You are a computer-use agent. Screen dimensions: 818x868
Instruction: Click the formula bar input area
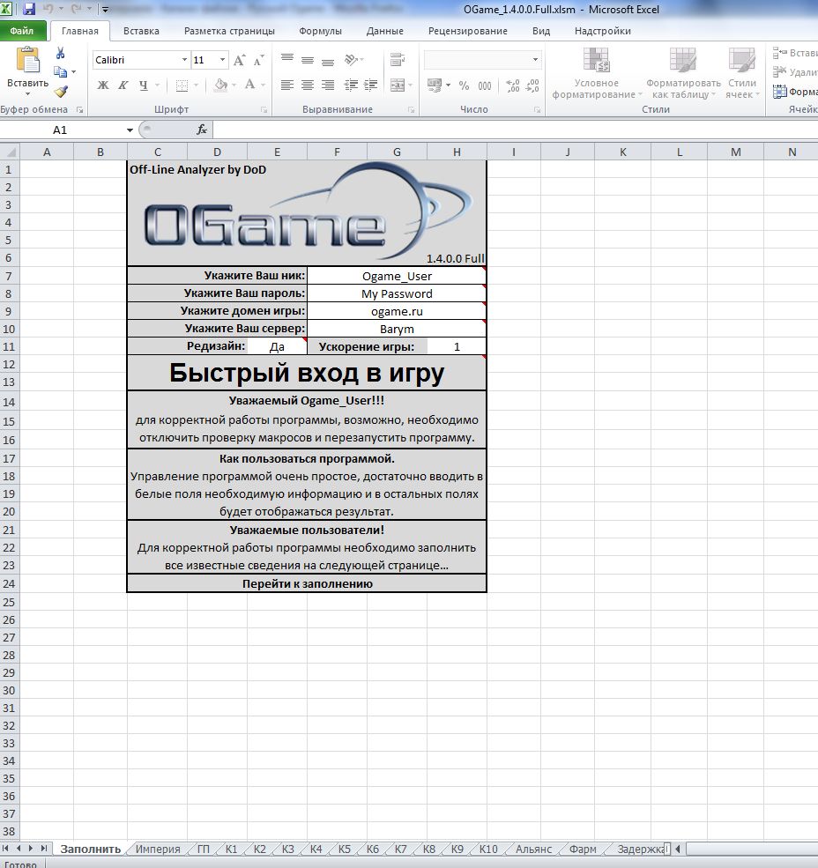coord(515,130)
